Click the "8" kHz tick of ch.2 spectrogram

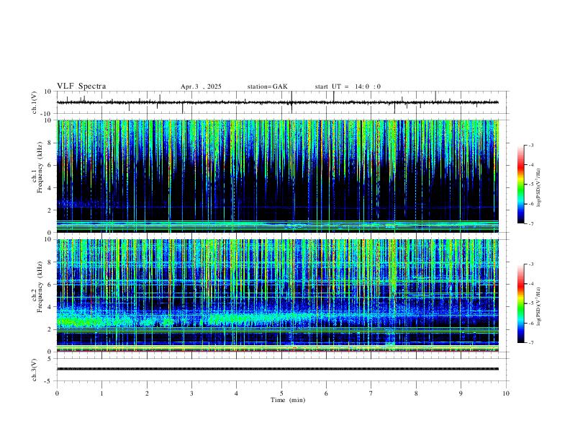pyautogui.click(x=50, y=262)
